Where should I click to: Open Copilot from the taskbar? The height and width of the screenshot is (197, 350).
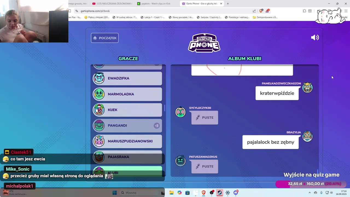tap(179, 193)
